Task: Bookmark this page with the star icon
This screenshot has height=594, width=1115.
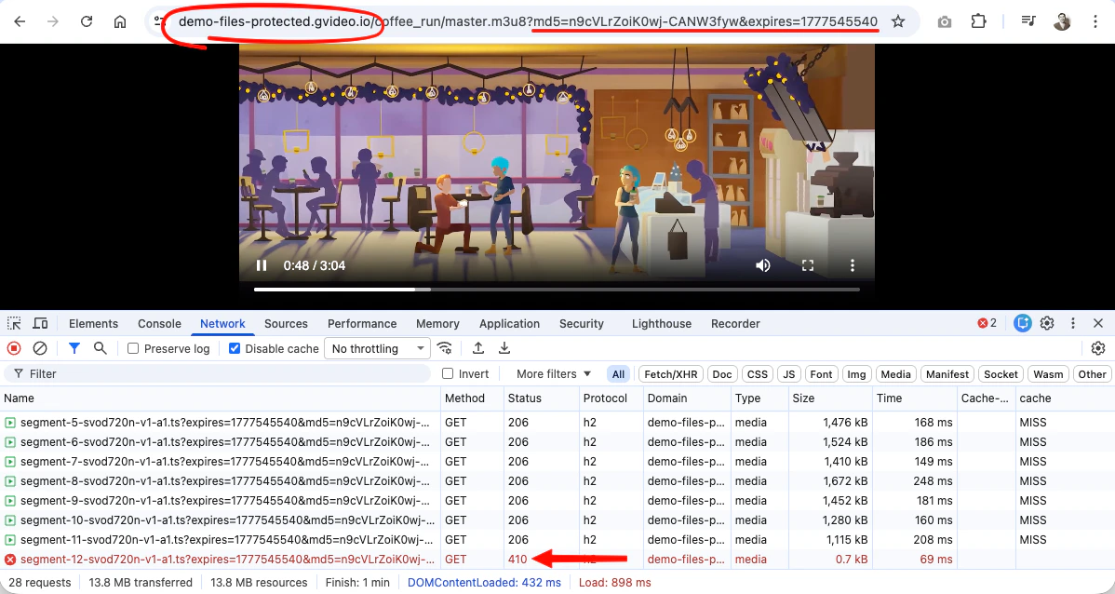Action: point(898,21)
